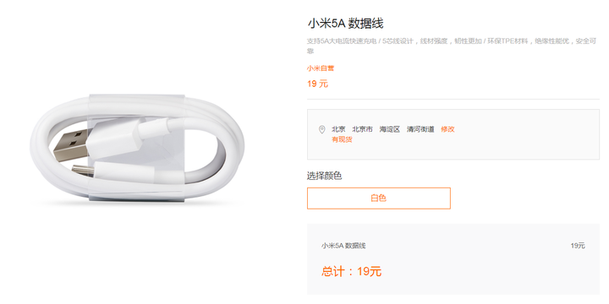This screenshot has height=304, width=609.
Task: Click the 修改 address link
Action: pyautogui.click(x=447, y=129)
